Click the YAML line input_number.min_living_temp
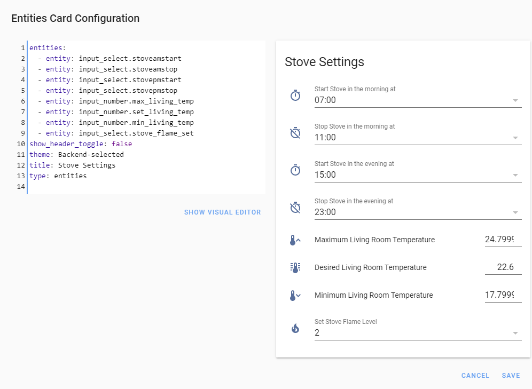Screen dimensions: 532x389 tap(116, 123)
